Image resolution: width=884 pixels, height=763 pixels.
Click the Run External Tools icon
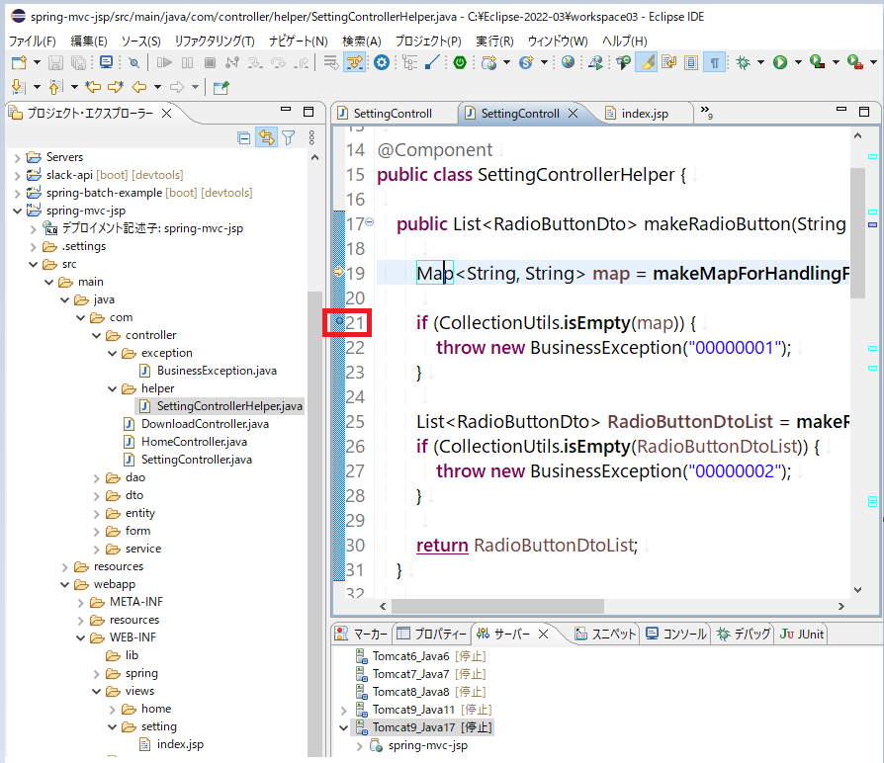point(855,62)
